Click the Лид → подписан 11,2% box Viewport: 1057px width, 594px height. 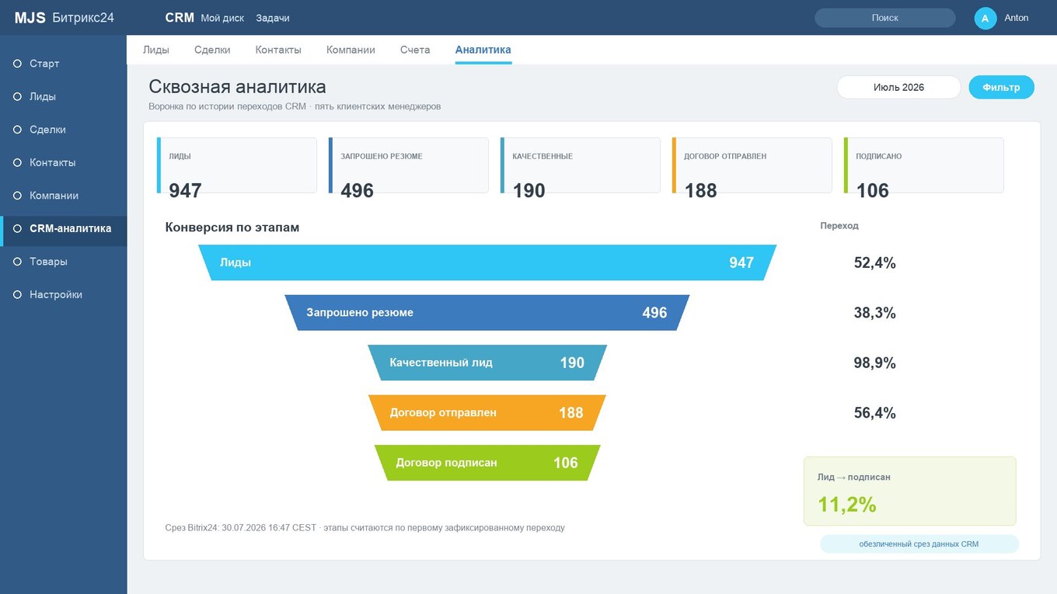point(910,492)
